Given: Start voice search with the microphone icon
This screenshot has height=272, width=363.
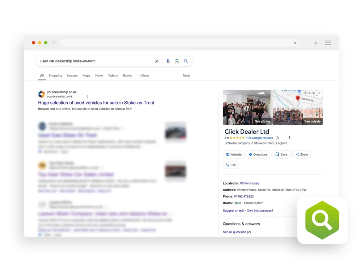Looking at the screenshot, I should (168, 61).
